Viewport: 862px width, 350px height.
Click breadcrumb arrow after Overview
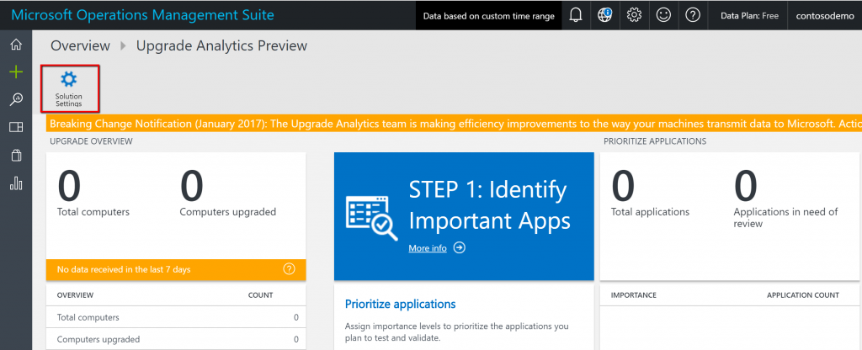pos(124,46)
